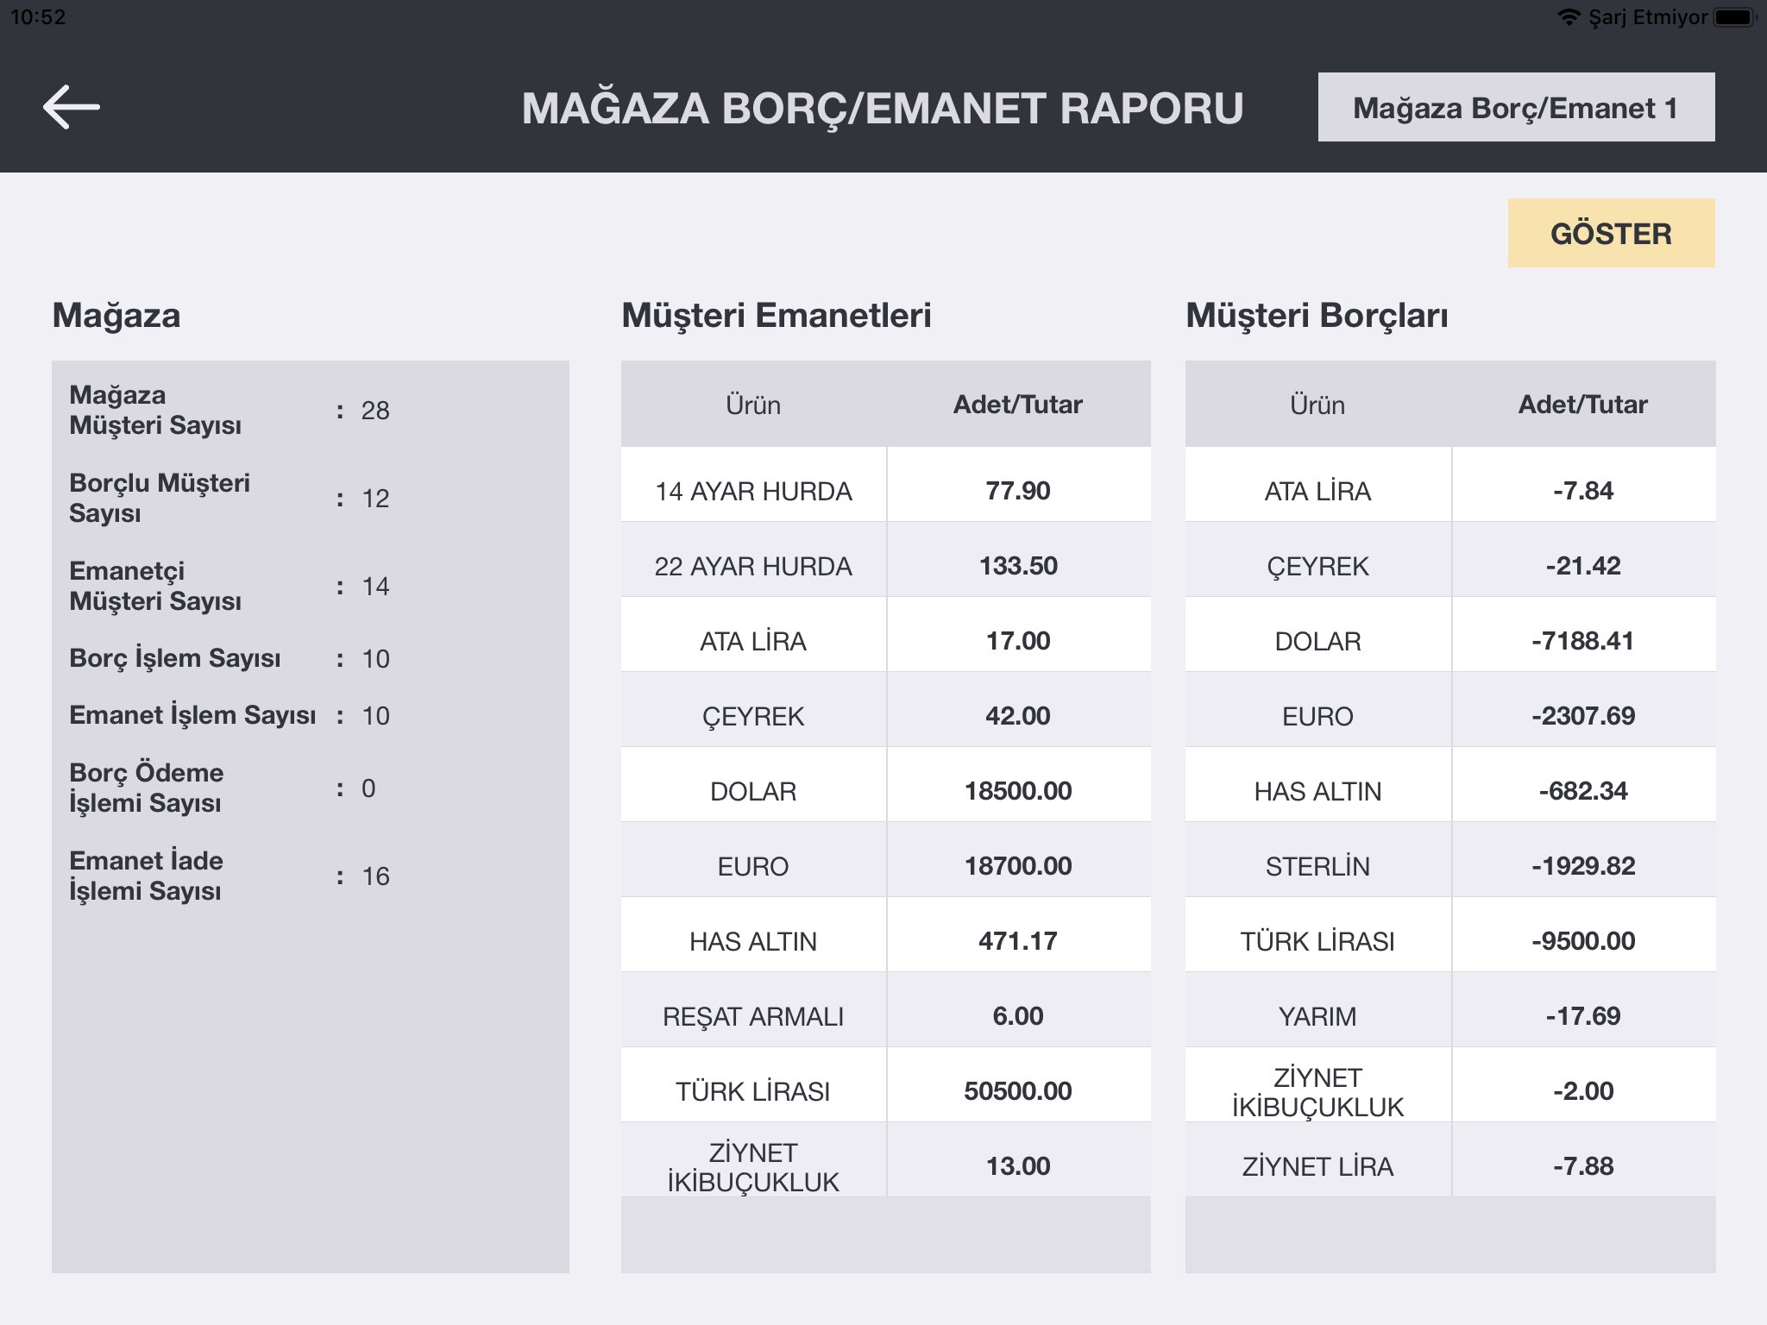Tap the back arrow icon
Image resolution: width=1767 pixels, height=1325 pixels.
point(72,107)
